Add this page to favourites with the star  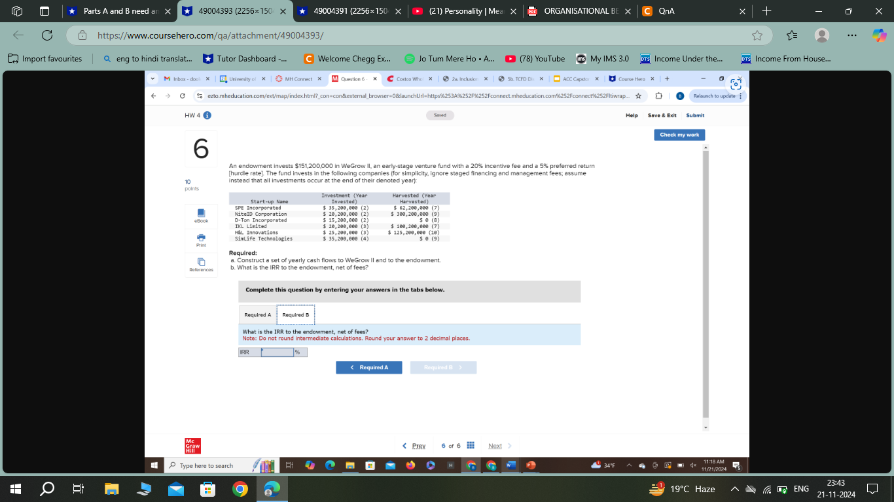coord(757,35)
